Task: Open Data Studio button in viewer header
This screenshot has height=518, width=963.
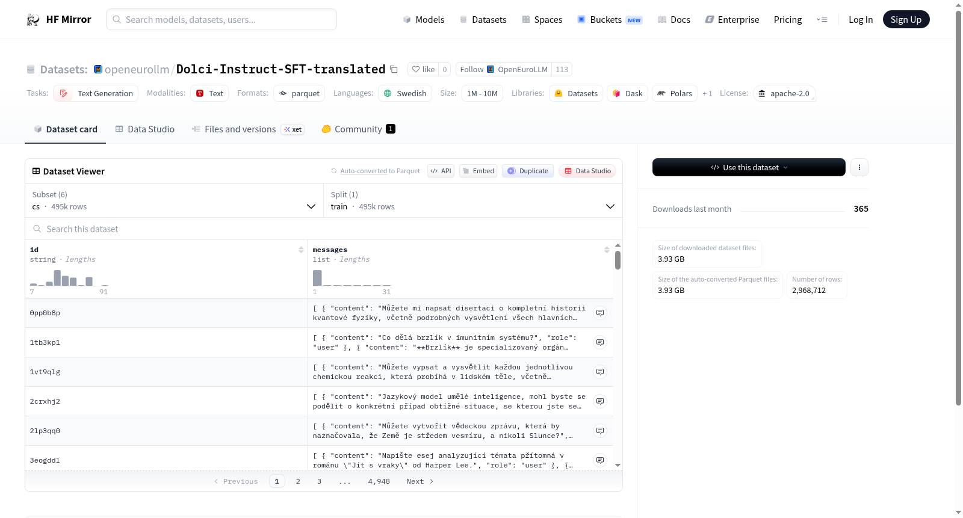Action: coord(587,171)
